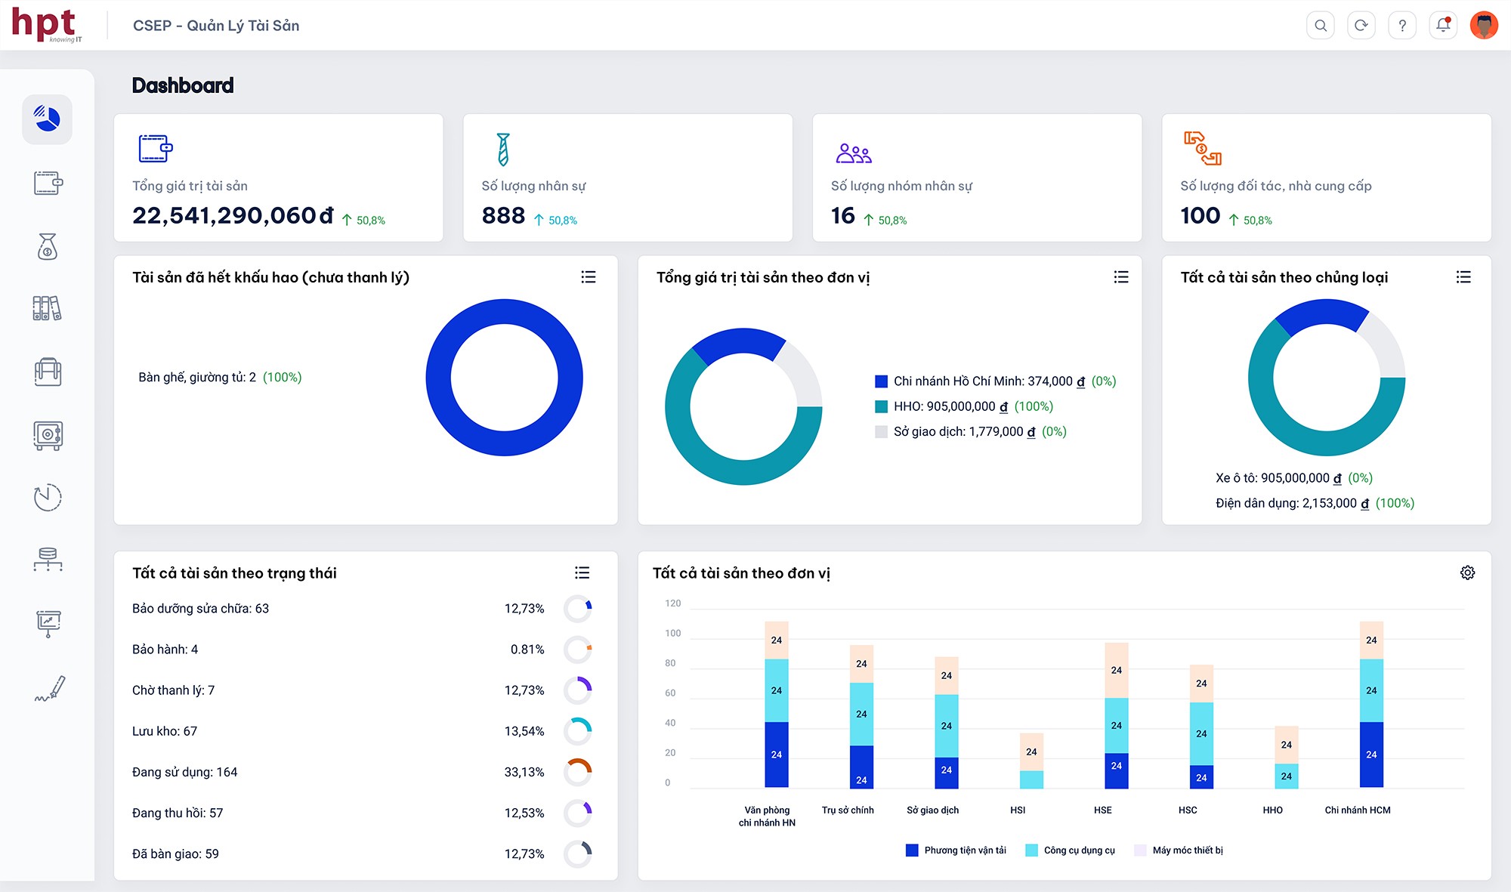Screen dimensions: 1511x892
Task: Open settings gear on assets by unit chart
Action: 1467,573
